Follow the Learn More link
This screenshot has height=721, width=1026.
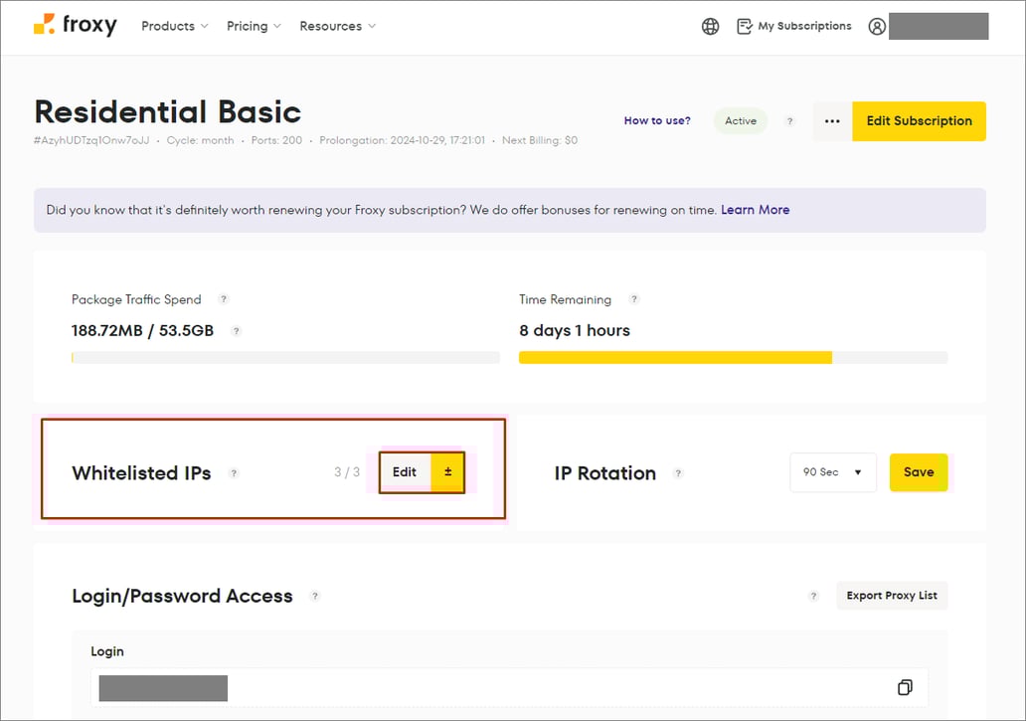pos(755,210)
